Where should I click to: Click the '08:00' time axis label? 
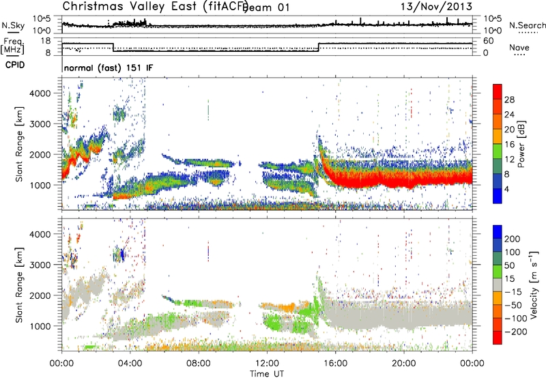pyautogui.click(x=199, y=364)
